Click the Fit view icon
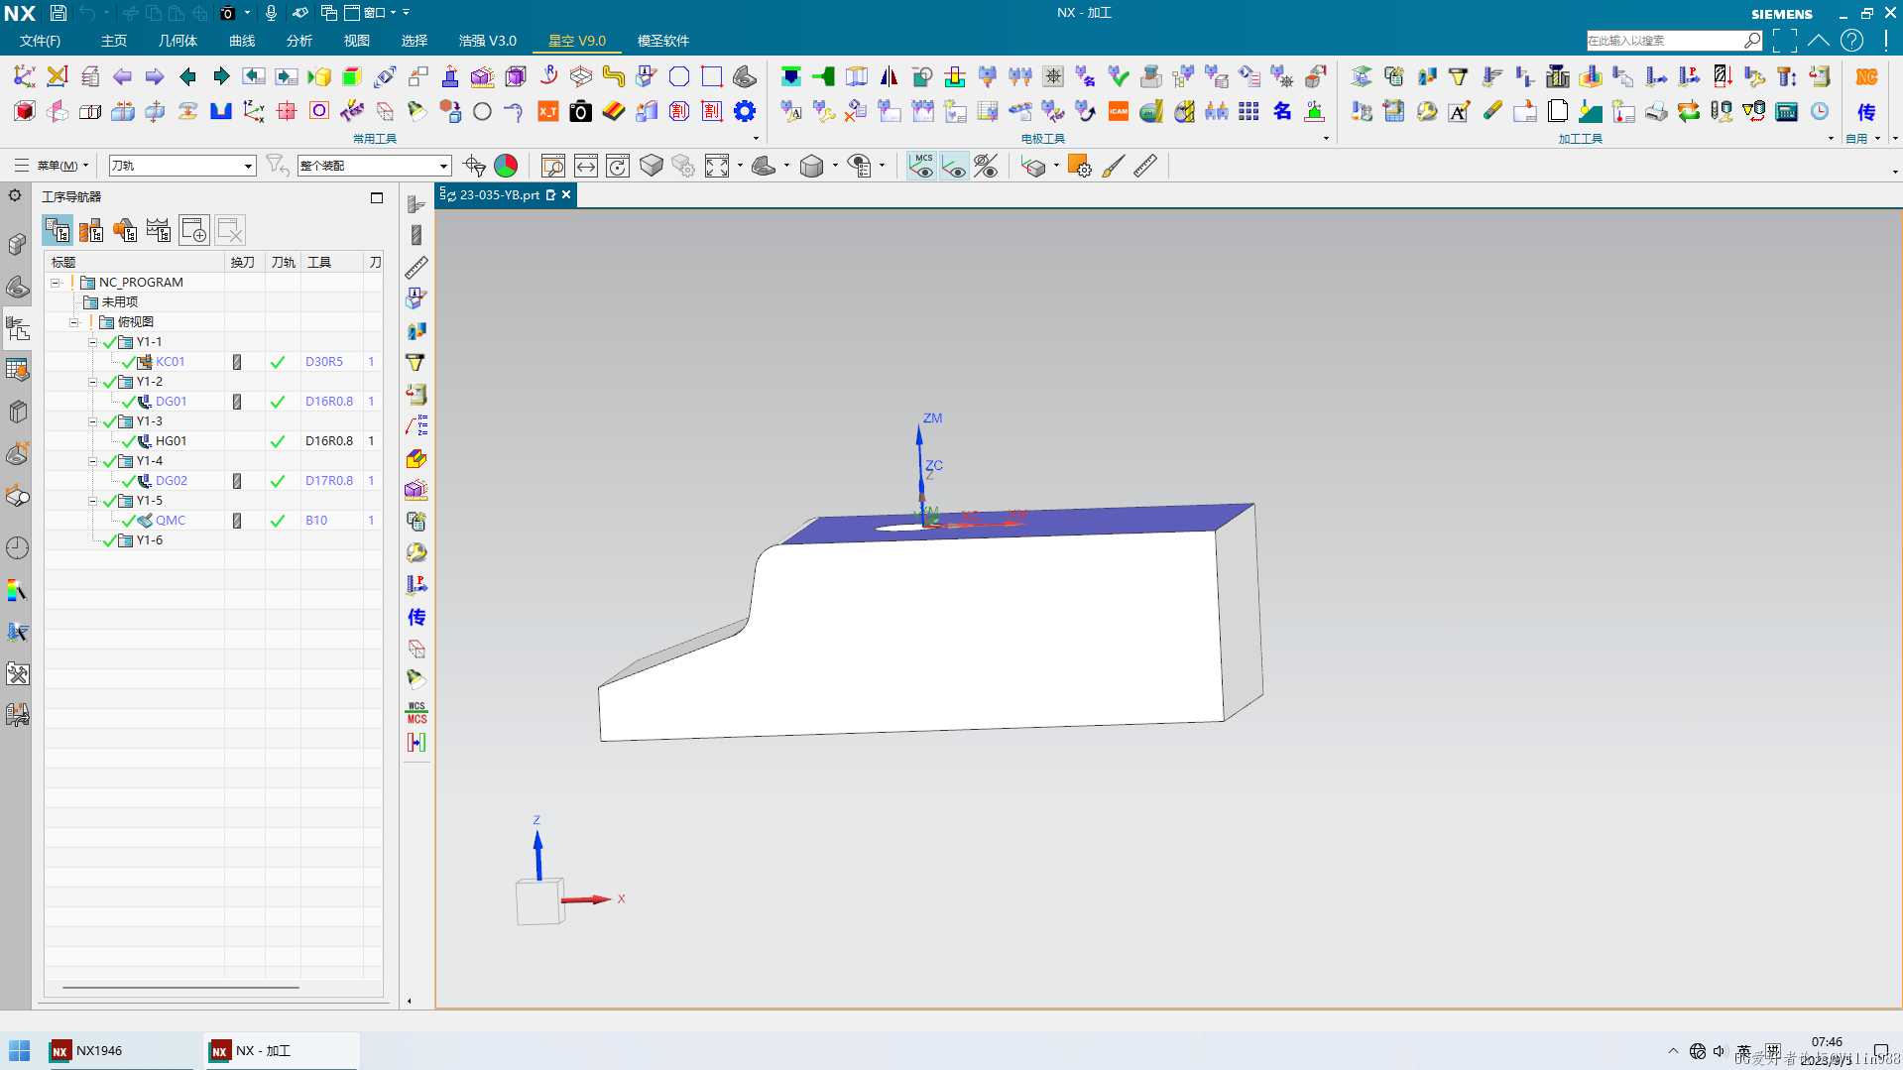Viewport: 1903px width, 1070px height. 717,167
